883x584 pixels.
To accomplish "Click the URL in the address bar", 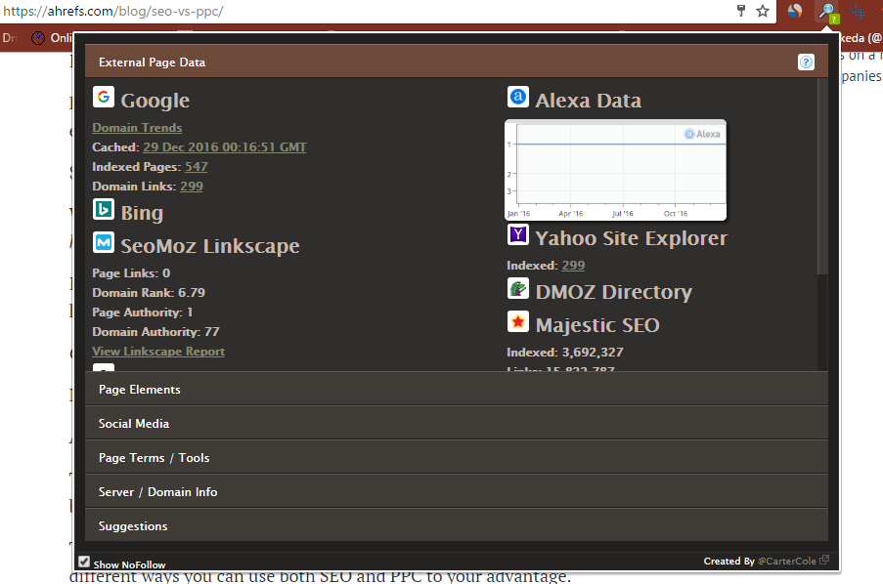I will point(113,12).
